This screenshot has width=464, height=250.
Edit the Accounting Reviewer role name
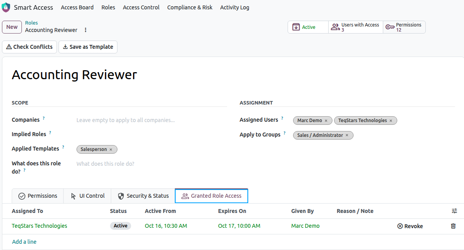(74, 74)
